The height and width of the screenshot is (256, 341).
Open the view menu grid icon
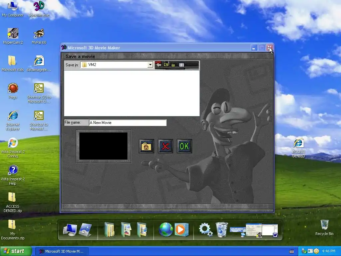pyautogui.click(x=181, y=65)
